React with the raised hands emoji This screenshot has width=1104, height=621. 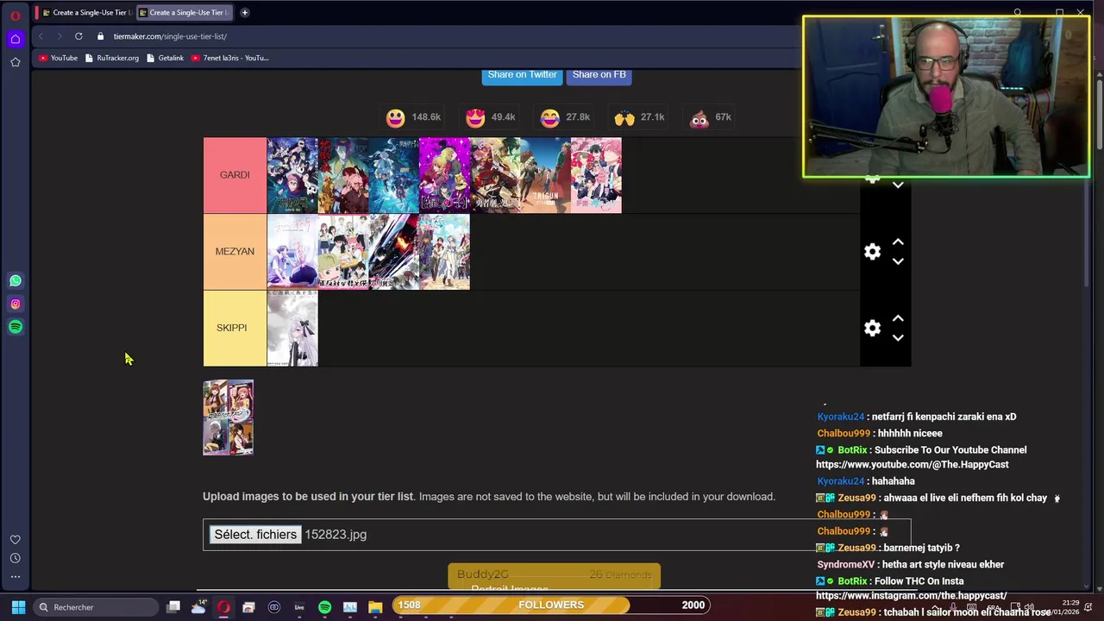[x=624, y=118]
